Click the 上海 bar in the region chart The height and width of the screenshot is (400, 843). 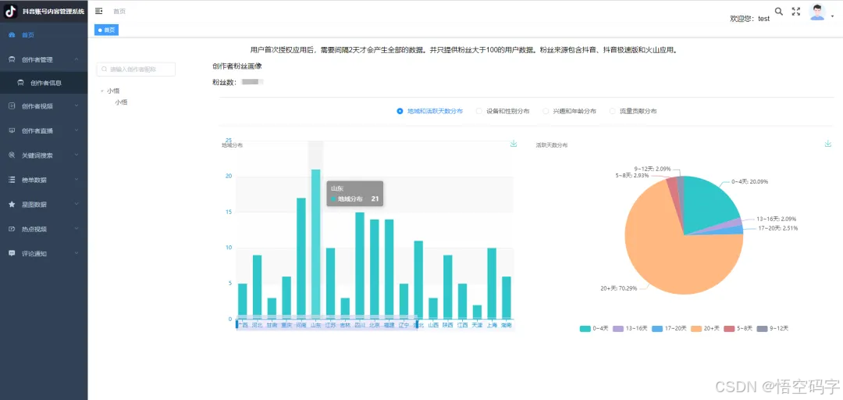coord(492,284)
